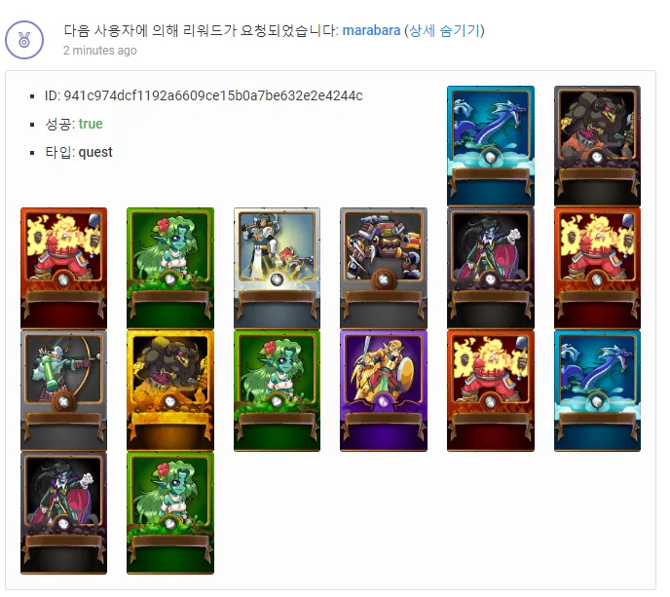Image resolution: width=670 pixels, height=597 pixels.
Task: Click the transaction ID text line
Action: [x=204, y=95]
